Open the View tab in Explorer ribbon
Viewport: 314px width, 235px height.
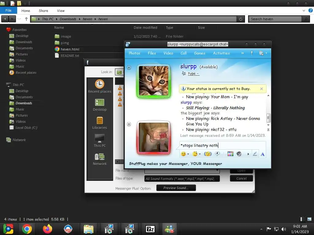[x=61, y=11]
